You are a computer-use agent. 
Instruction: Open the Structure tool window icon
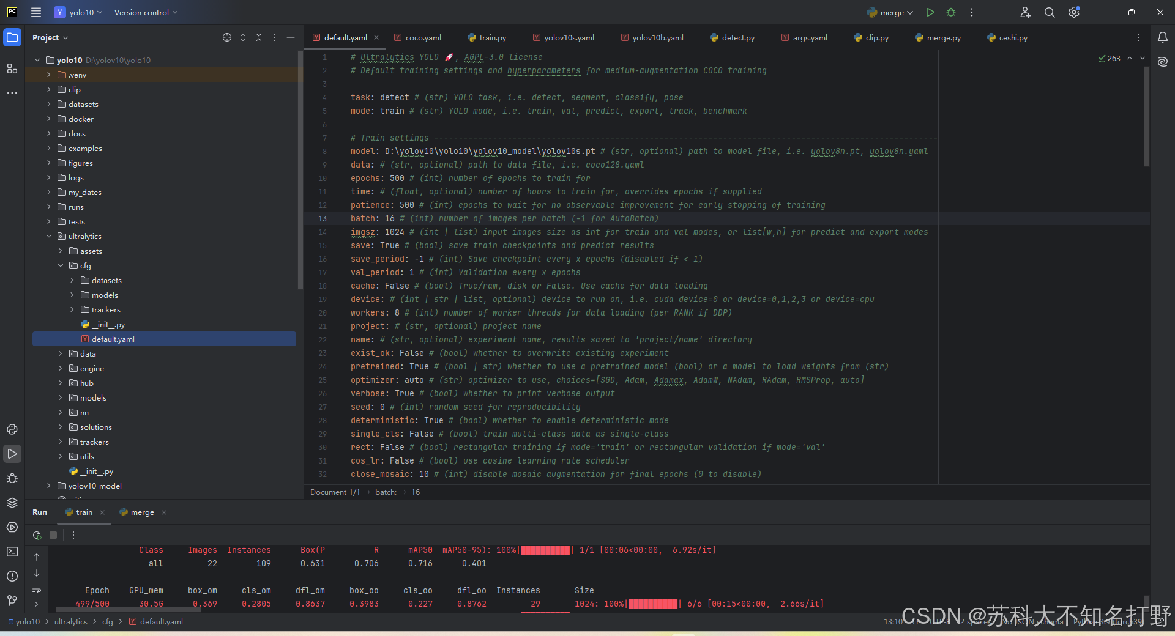[x=12, y=68]
